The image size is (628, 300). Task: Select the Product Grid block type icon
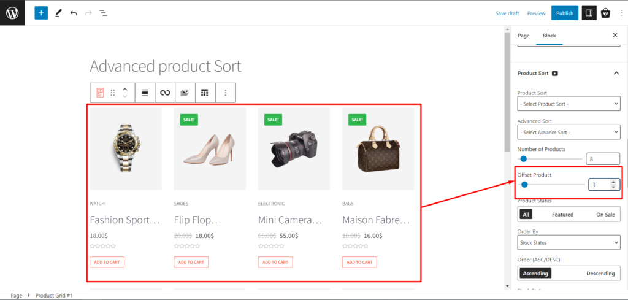point(100,93)
